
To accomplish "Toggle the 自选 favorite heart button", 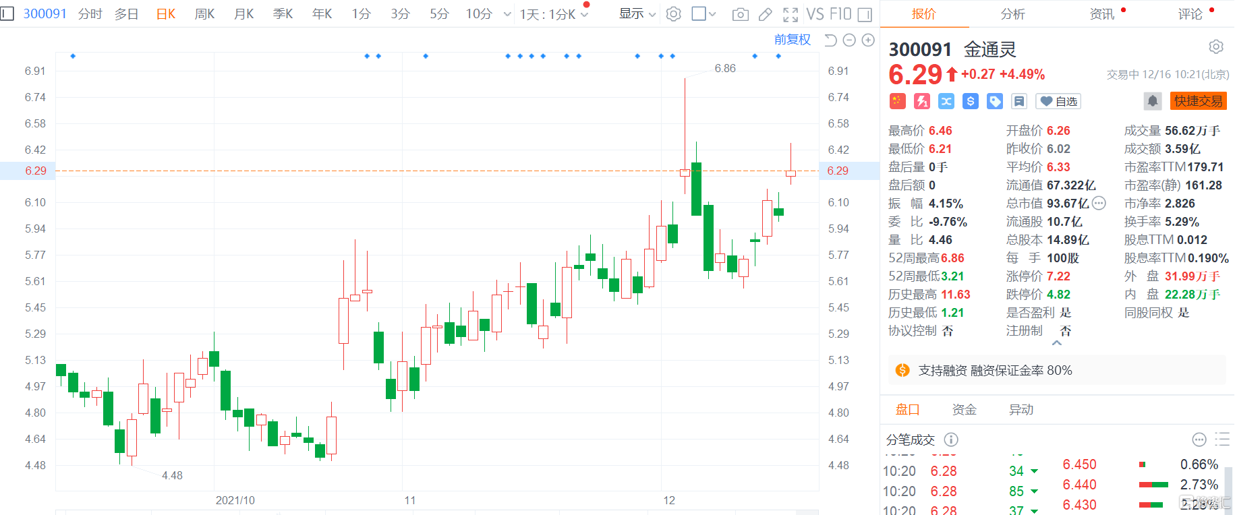I will (x=1058, y=101).
